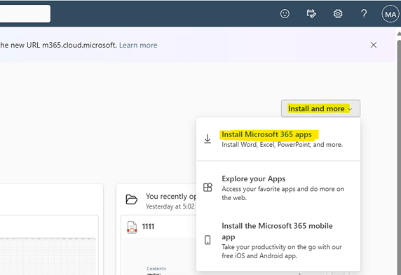Open the Help question mark icon
The width and height of the screenshot is (401, 275).
pos(364,13)
